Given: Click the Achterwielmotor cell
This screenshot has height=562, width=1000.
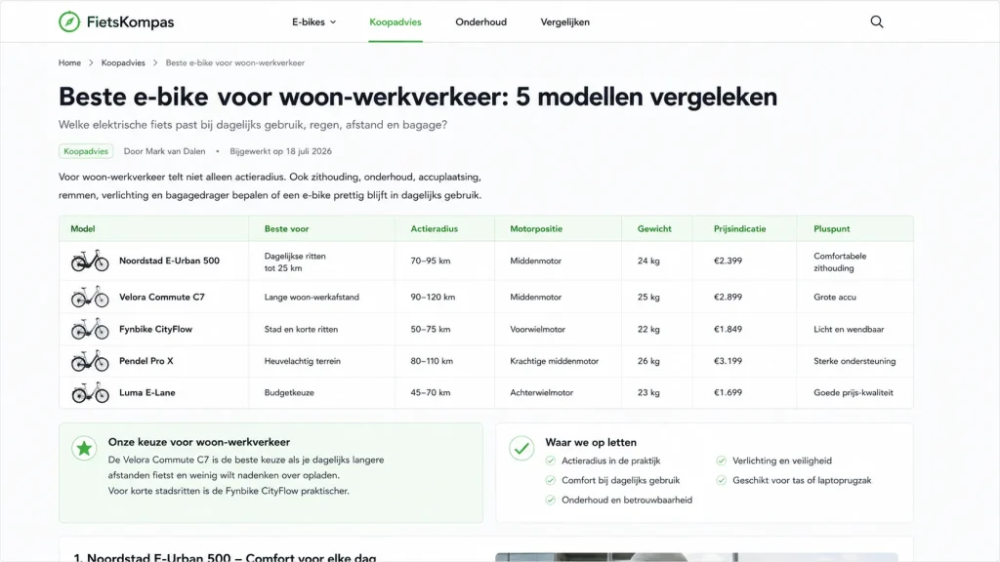Looking at the screenshot, I should pos(541,392).
